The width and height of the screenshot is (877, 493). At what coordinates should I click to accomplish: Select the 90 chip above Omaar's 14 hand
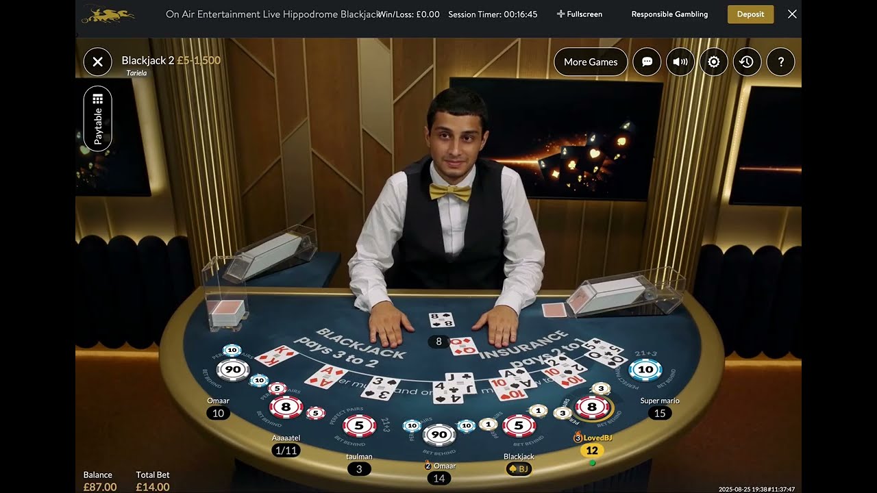(439, 434)
